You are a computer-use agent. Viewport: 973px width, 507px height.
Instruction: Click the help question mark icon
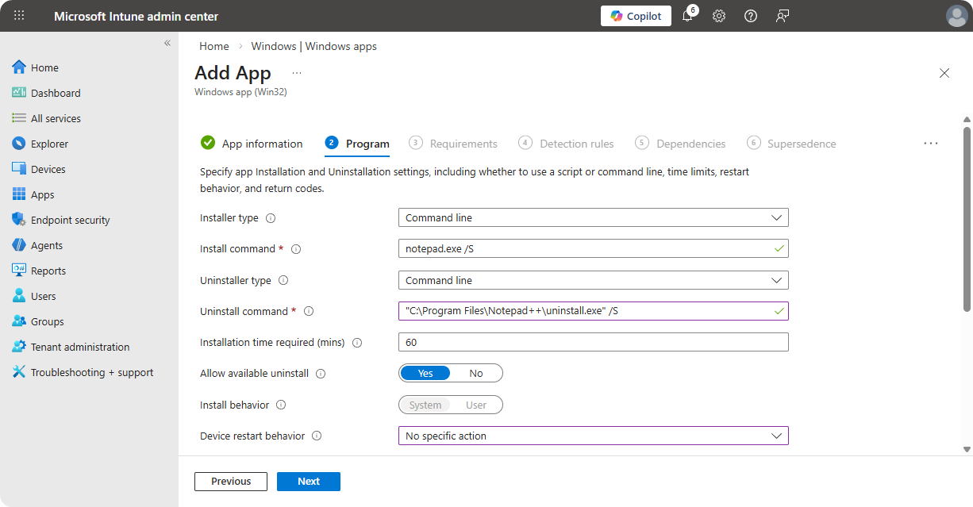point(751,16)
